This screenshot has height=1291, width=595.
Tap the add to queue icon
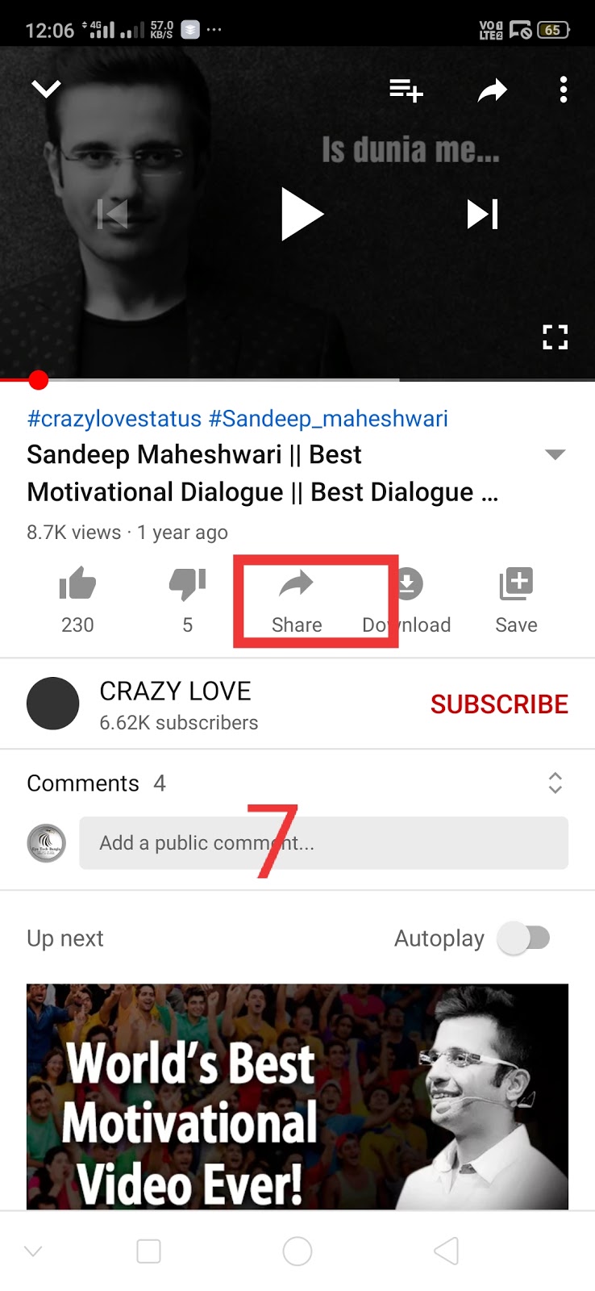point(406,90)
